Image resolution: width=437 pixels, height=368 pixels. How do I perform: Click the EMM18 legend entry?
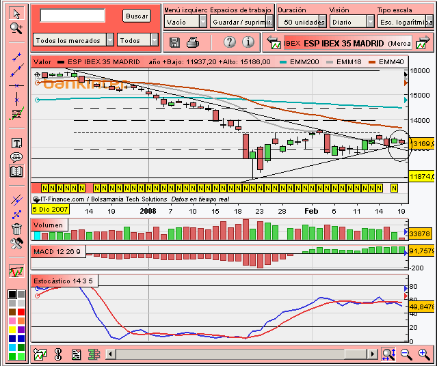click(x=344, y=61)
